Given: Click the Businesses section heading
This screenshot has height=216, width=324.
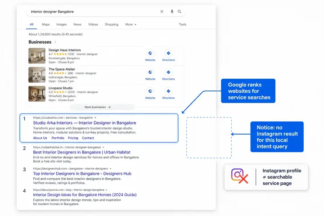Looking at the screenshot, I should 40,42.
